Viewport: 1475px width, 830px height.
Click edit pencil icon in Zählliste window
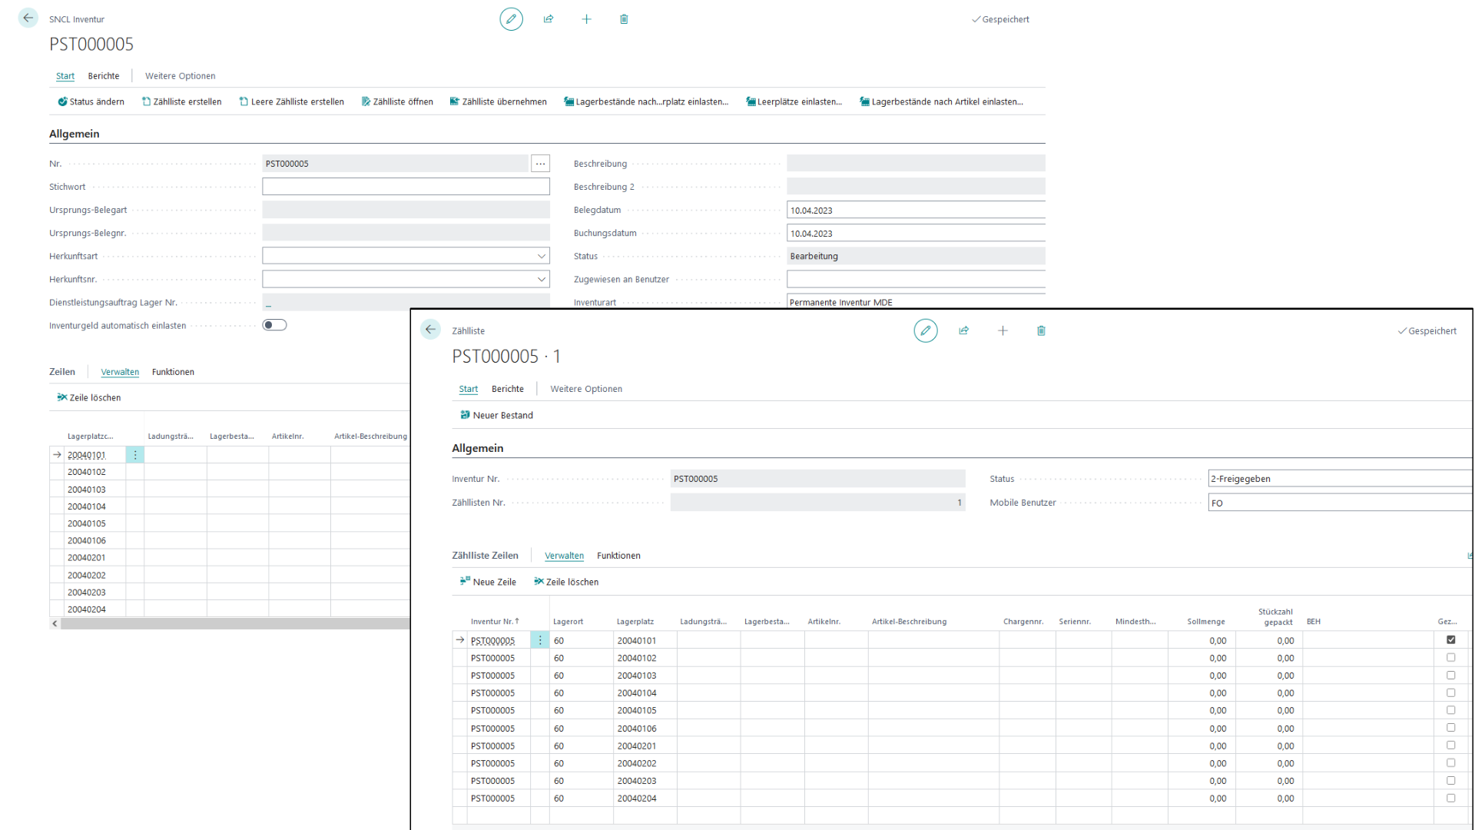[x=925, y=330]
